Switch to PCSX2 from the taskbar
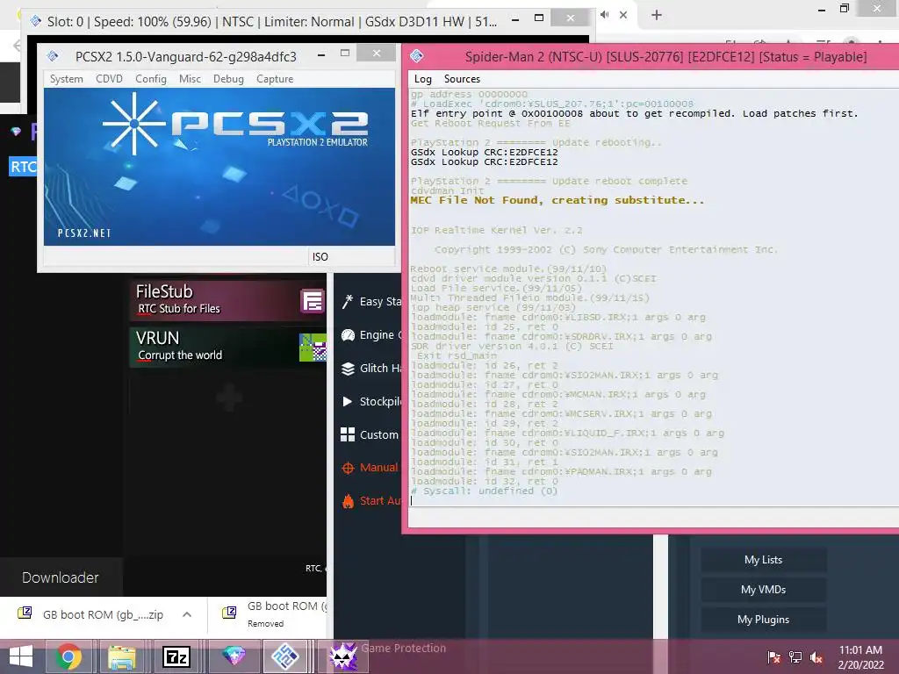The height and width of the screenshot is (674, 899). 285,656
